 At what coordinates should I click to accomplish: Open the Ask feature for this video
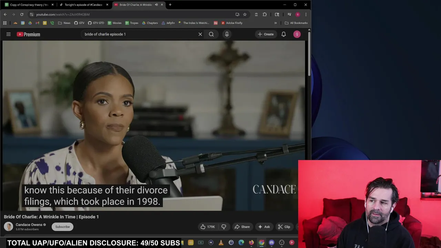click(x=264, y=227)
